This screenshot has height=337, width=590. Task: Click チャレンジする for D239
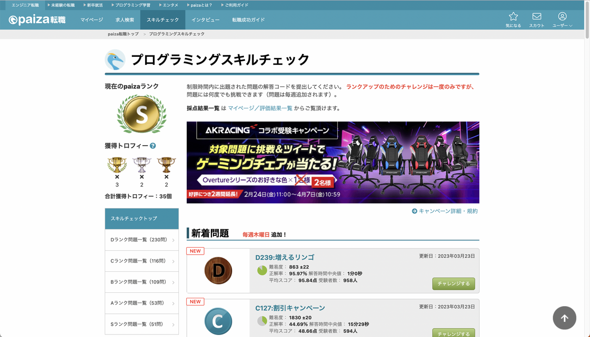(453, 284)
